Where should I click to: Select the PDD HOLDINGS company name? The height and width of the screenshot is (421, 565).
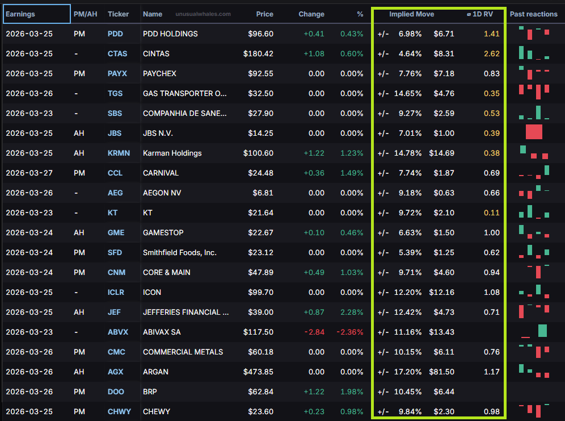170,34
